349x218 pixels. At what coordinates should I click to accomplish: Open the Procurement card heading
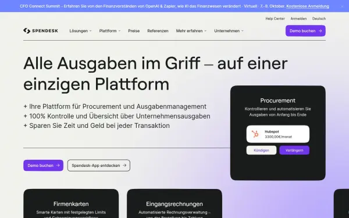(x=278, y=101)
